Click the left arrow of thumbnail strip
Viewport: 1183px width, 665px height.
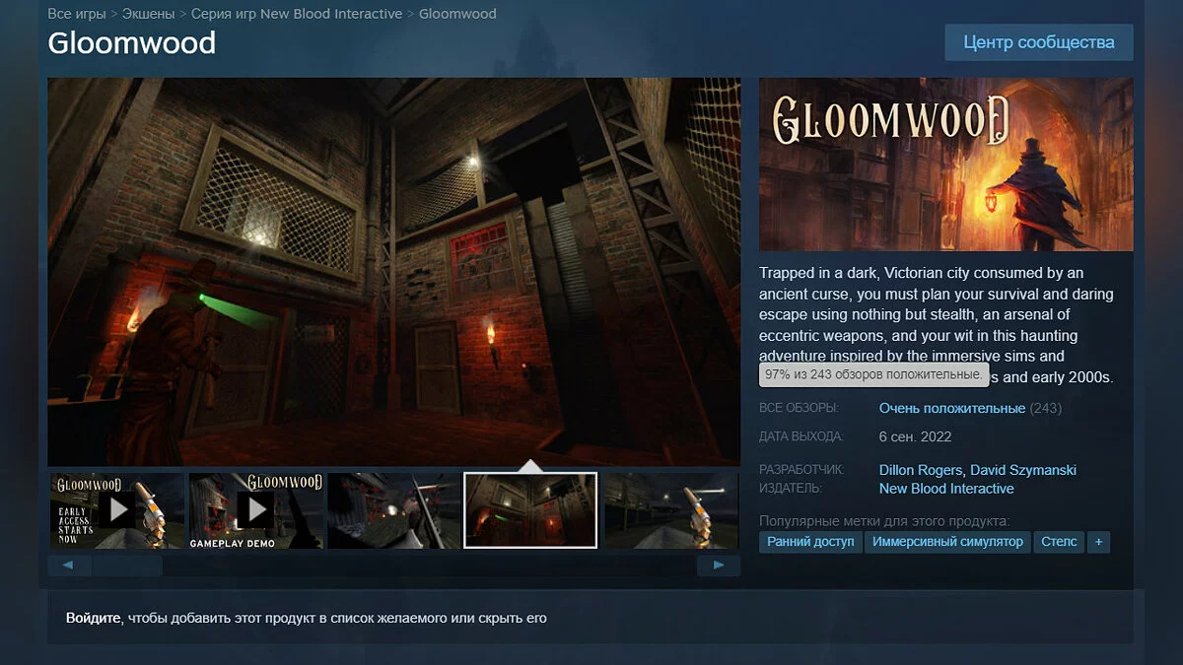(69, 565)
